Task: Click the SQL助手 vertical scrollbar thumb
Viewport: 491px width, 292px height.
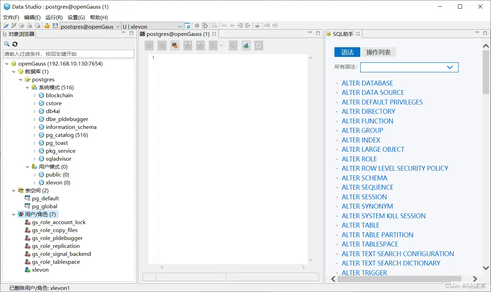Action: 486,72
